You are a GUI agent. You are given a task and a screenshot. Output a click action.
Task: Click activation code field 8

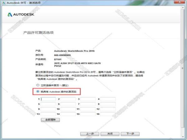pos(108,104)
